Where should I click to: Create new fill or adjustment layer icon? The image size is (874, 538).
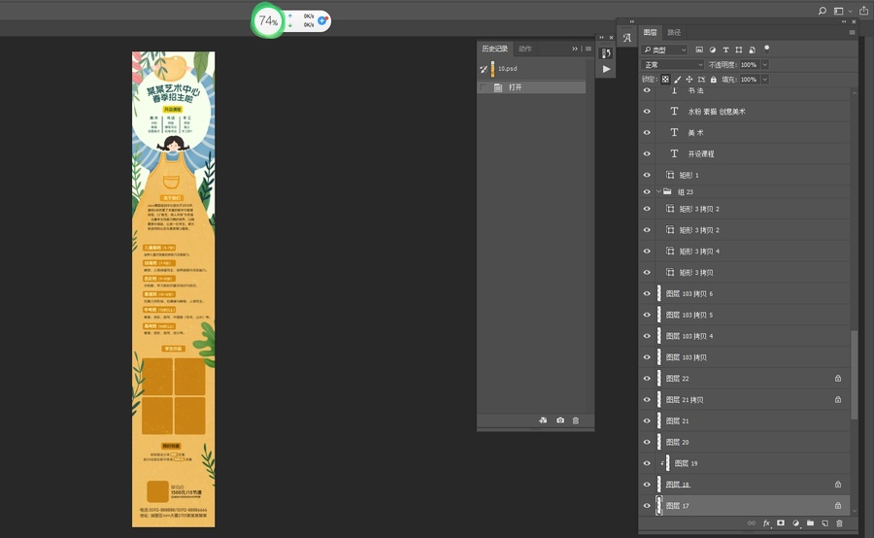tap(795, 522)
